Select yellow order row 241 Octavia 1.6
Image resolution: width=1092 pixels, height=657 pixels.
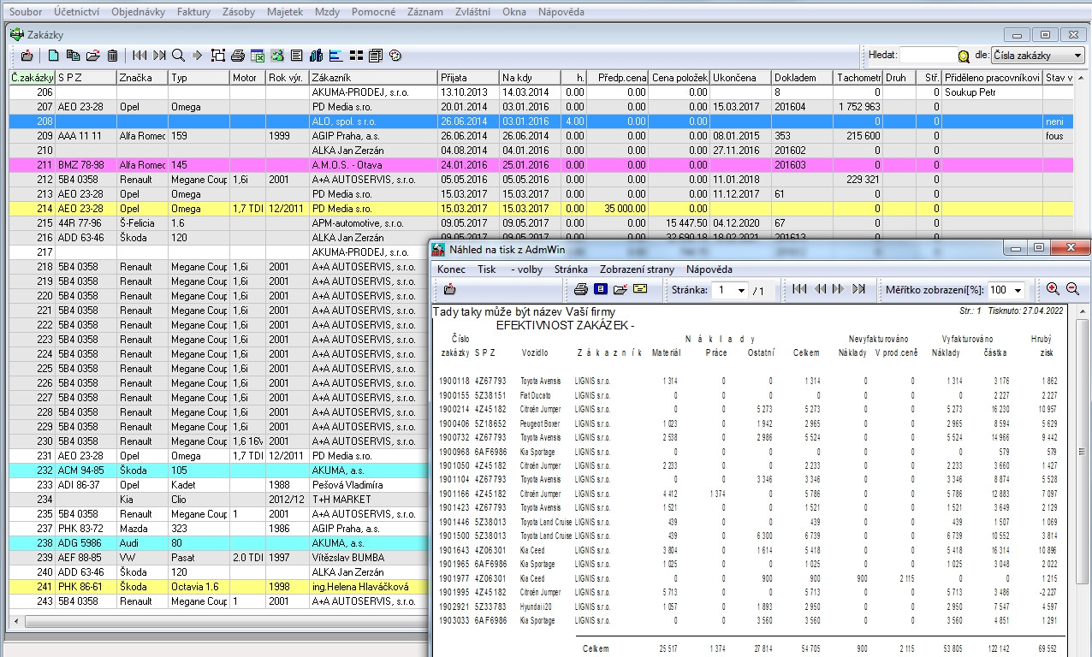219,587
